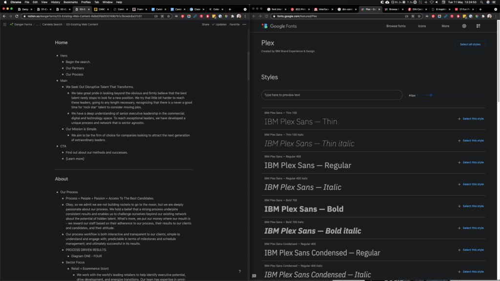Toggle Favorite for the Notion page
The image size is (500, 281).
234,24
